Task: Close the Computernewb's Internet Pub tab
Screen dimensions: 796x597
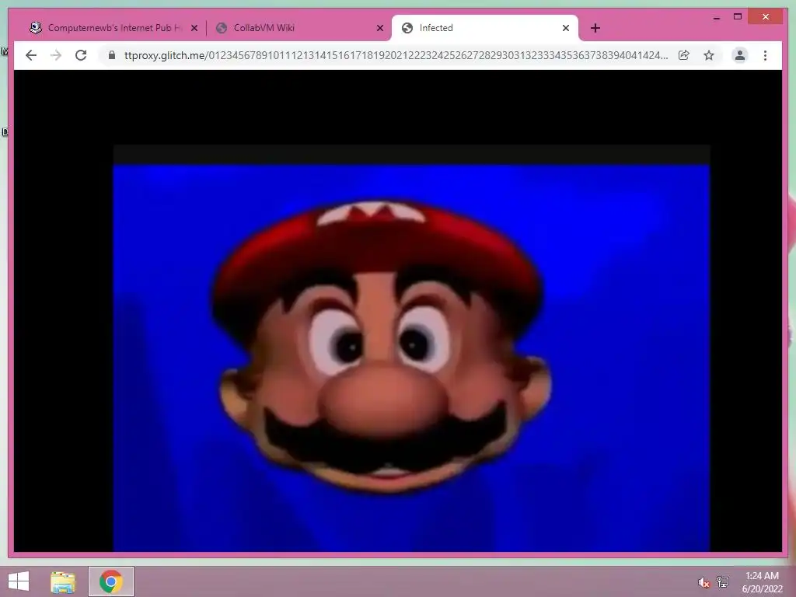Action: [194, 29]
